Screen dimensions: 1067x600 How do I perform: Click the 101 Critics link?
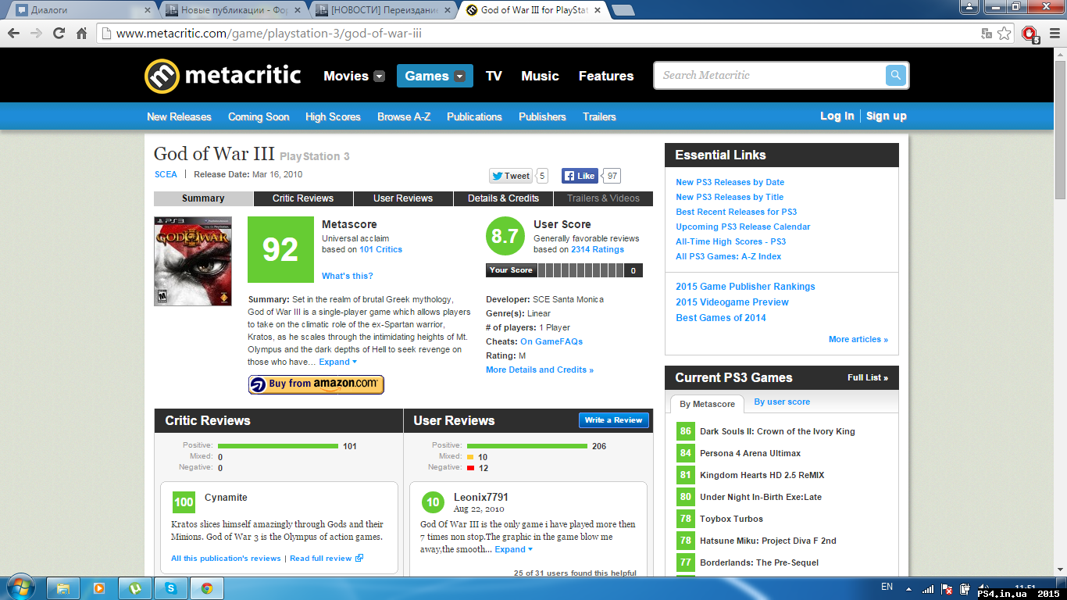point(380,249)
